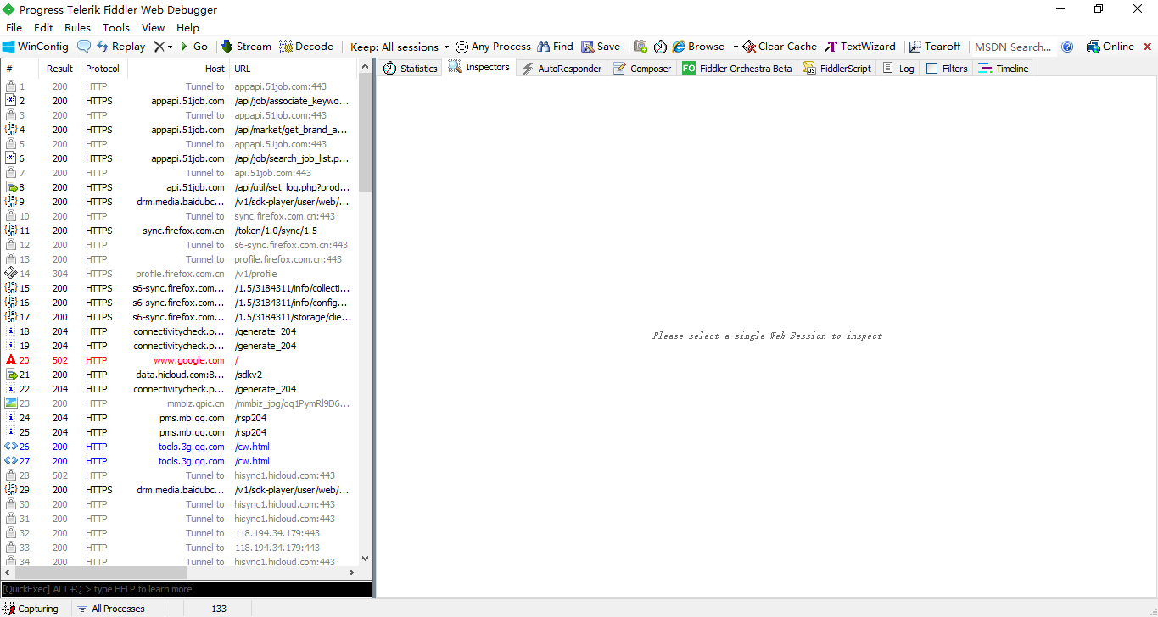Image resolution: width=1158 pixels, height=617 pixels.
Task: Open the Help menu
Action: point(187,28)
